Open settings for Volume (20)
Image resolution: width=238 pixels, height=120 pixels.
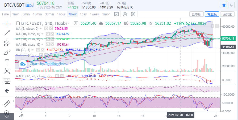click(x=41, y=55)
